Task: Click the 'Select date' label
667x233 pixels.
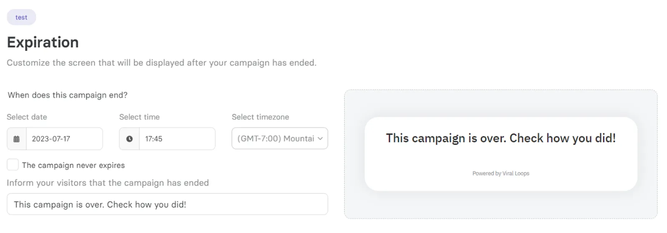Action: pyautogui.click(x=27, y=117)
